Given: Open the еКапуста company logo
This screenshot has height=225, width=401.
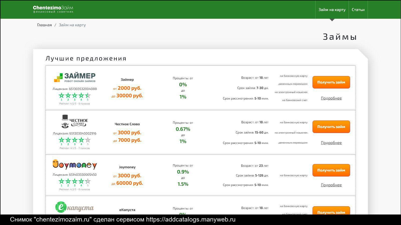Looking at the screenshot, I should [x=75, y=207].
